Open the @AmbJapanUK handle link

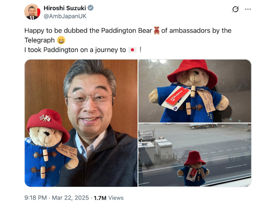65,16
